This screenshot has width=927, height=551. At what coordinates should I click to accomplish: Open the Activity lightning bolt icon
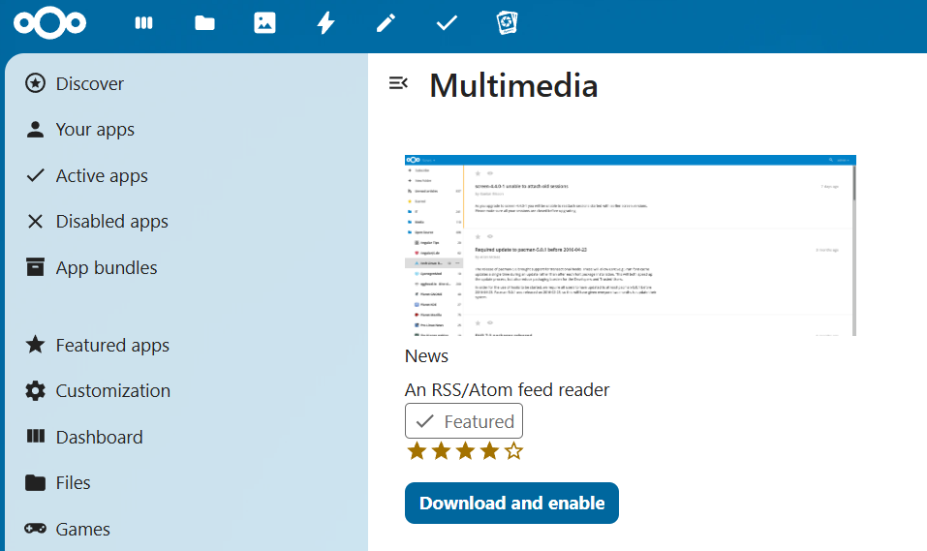coord(325,23)
